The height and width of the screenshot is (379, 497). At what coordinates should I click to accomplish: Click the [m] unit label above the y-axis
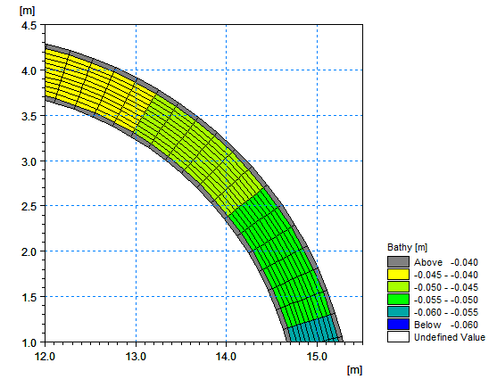click(27, 11)
